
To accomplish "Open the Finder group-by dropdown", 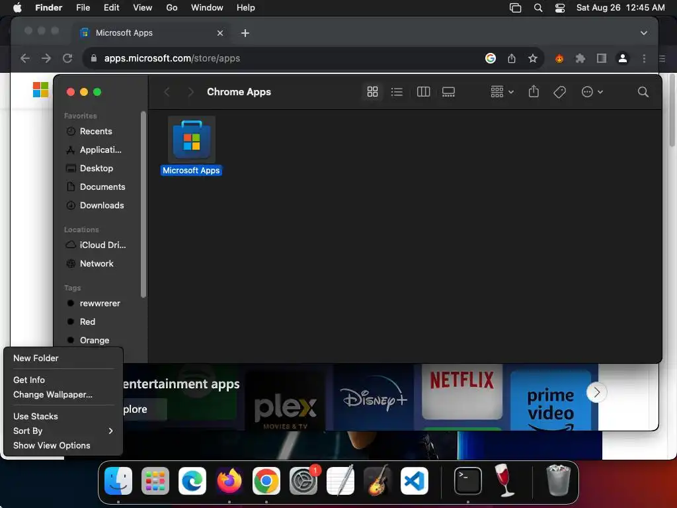I will coord(502,91).
